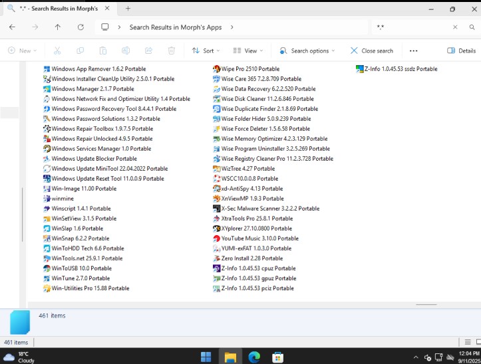Click the horizontal scrollbar thumb

click(426, 305)
